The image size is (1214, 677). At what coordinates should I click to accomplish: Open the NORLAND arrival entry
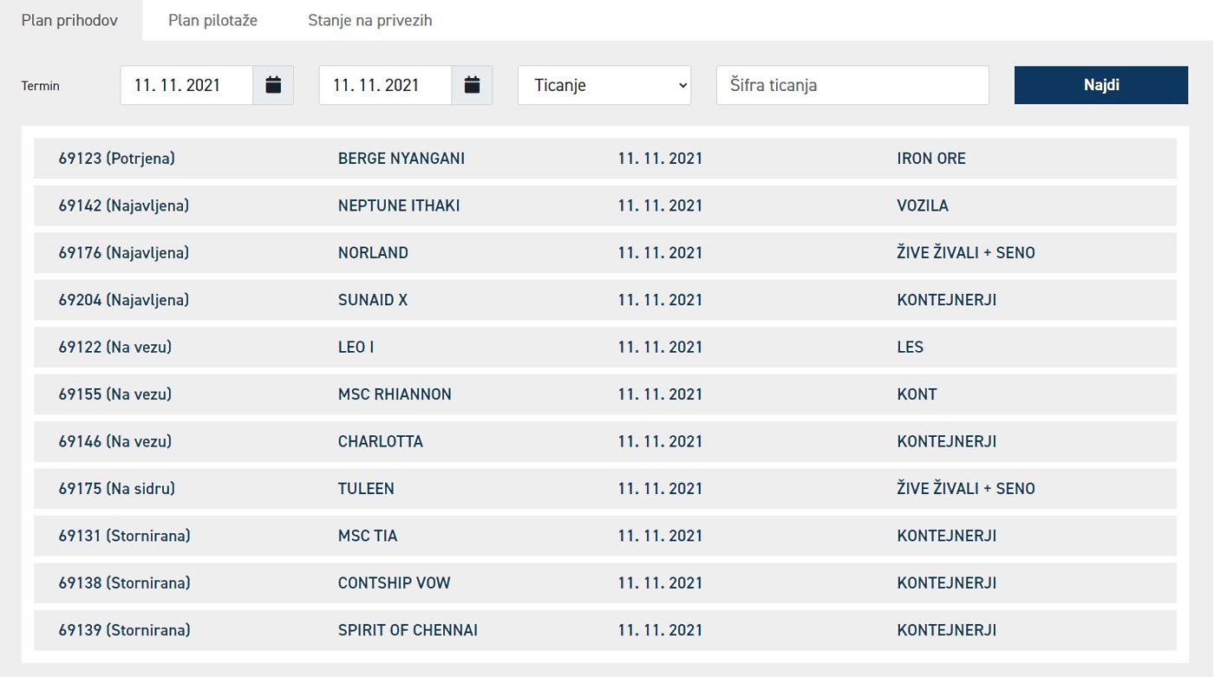tap(605, 253)
